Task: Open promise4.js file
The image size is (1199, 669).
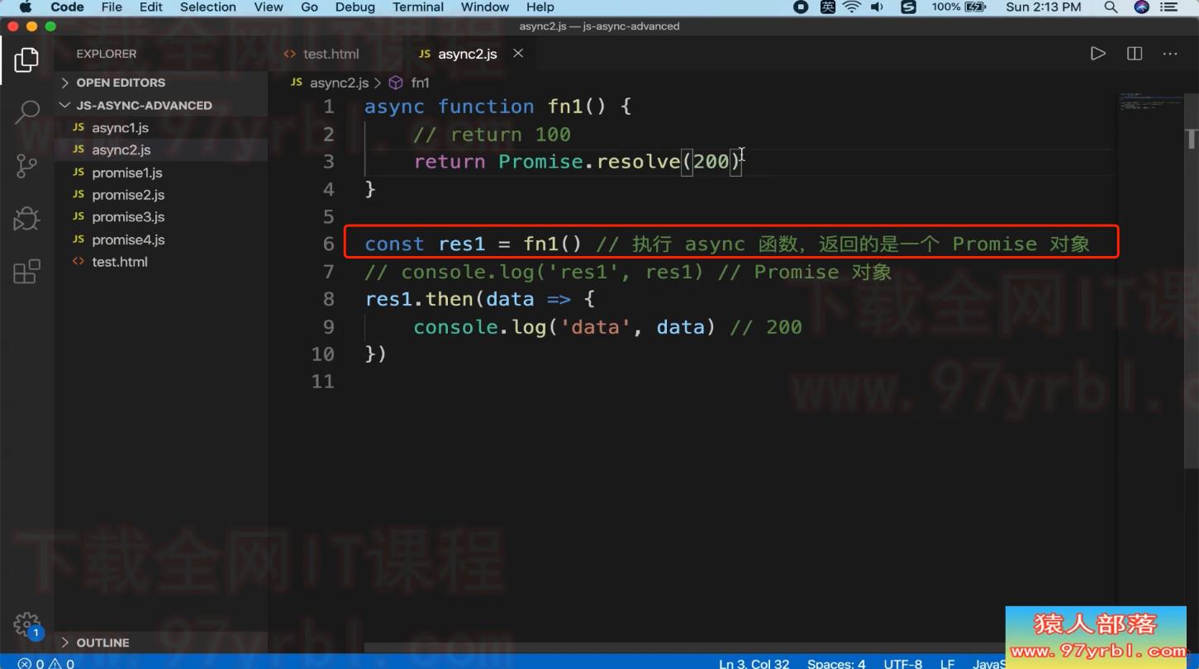Action: (128, 240)
